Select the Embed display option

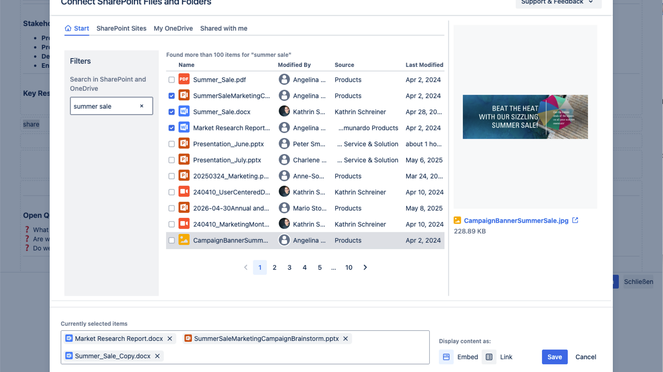point(459,357)
